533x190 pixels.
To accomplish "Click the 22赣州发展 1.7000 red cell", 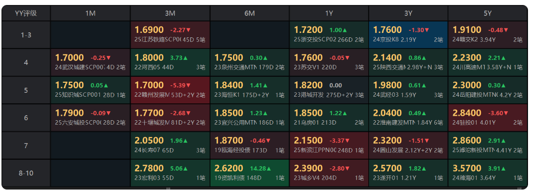I will click(x=170, y=90).
